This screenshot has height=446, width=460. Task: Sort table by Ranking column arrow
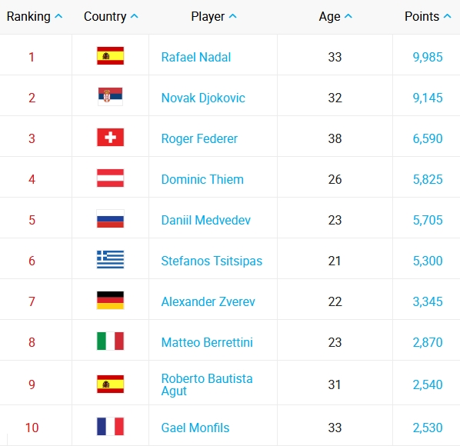[x=58, y=16]
